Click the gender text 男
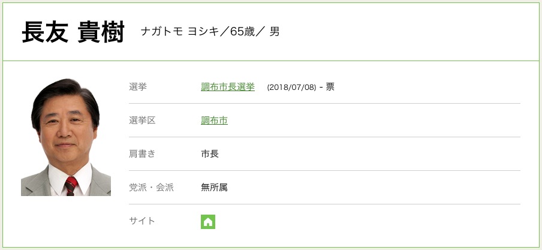 point(275,32)
